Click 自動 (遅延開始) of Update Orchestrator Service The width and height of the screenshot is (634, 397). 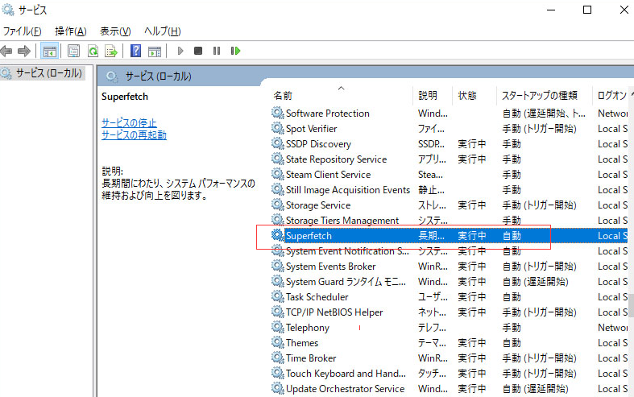536,388
